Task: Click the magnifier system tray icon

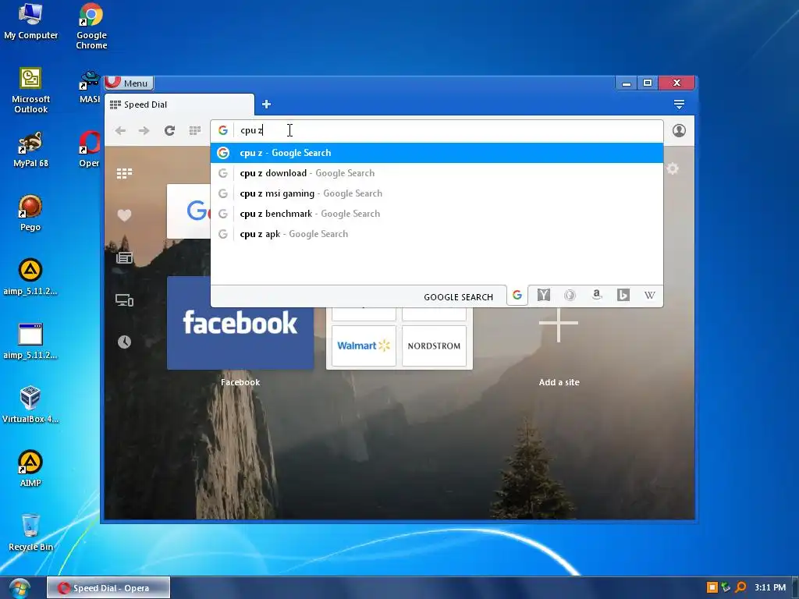Action: [740, 587]
